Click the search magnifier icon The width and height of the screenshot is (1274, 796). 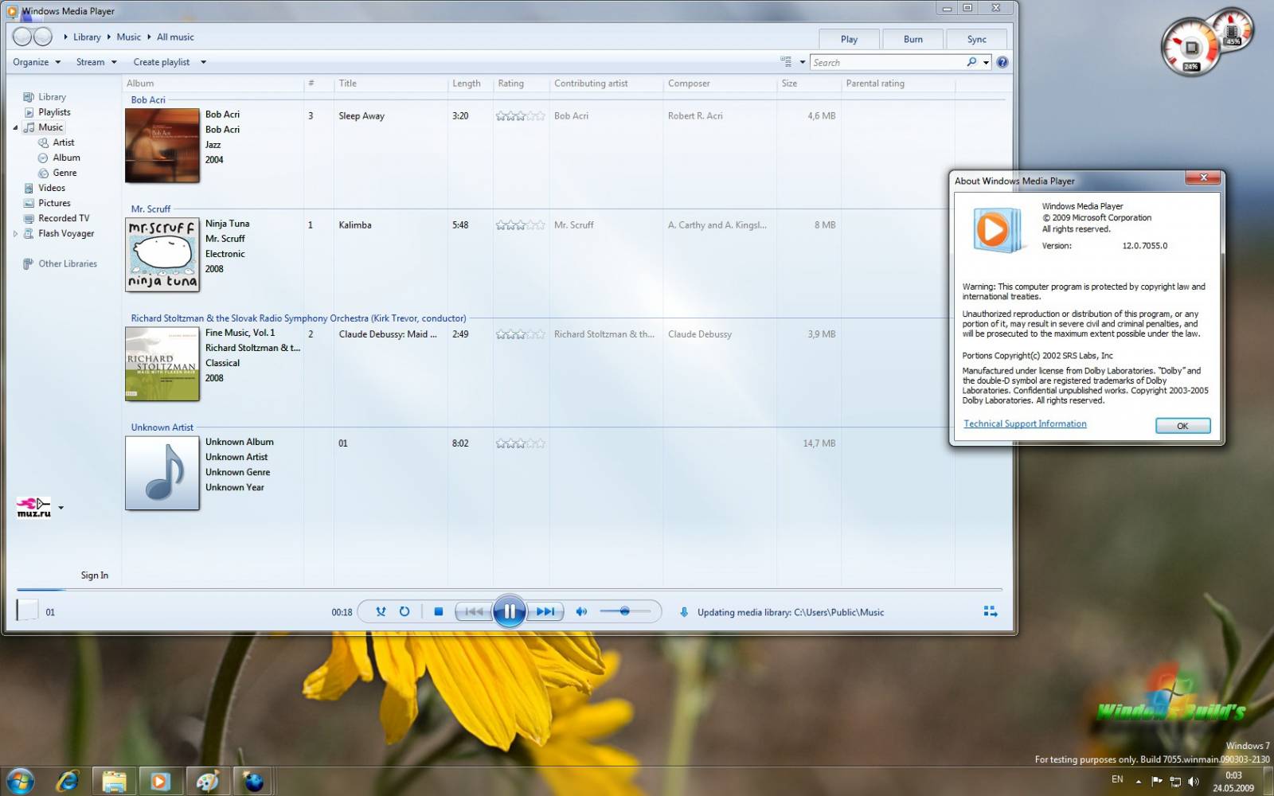[971, 62]
